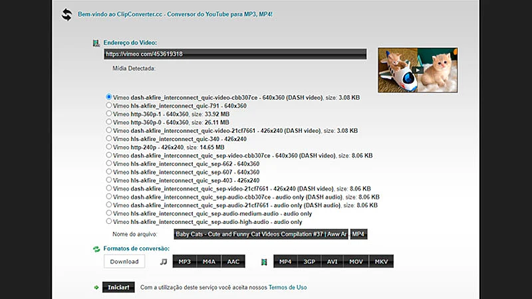The width and height of the screenshot is (532, 299).
Task: Click the Mídia Detectada label
Action: (134, 68)
